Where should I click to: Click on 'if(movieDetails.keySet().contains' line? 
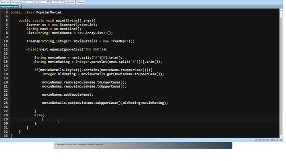(x=93, y=70)
